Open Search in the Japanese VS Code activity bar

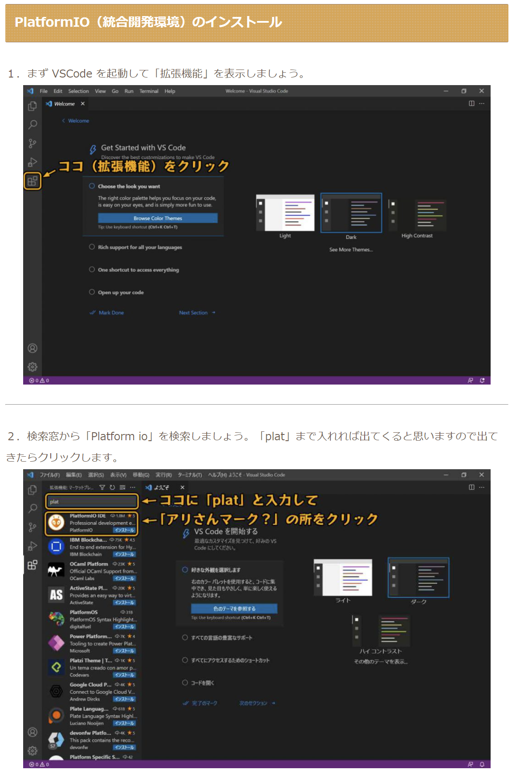coord(32,508)
